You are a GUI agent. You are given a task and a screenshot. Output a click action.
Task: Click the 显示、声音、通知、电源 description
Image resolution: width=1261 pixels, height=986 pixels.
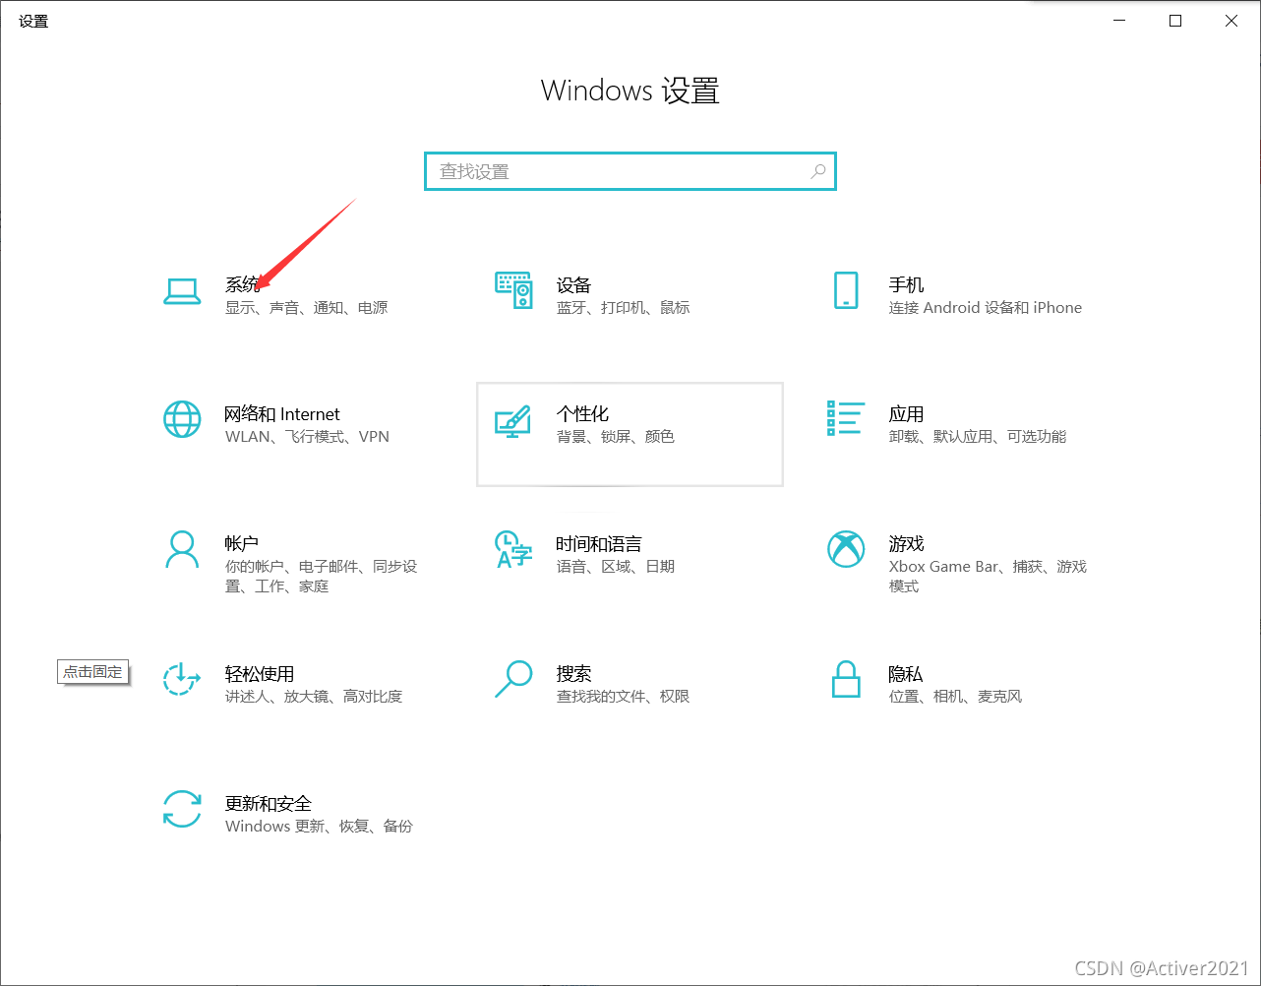coord(307,308)
